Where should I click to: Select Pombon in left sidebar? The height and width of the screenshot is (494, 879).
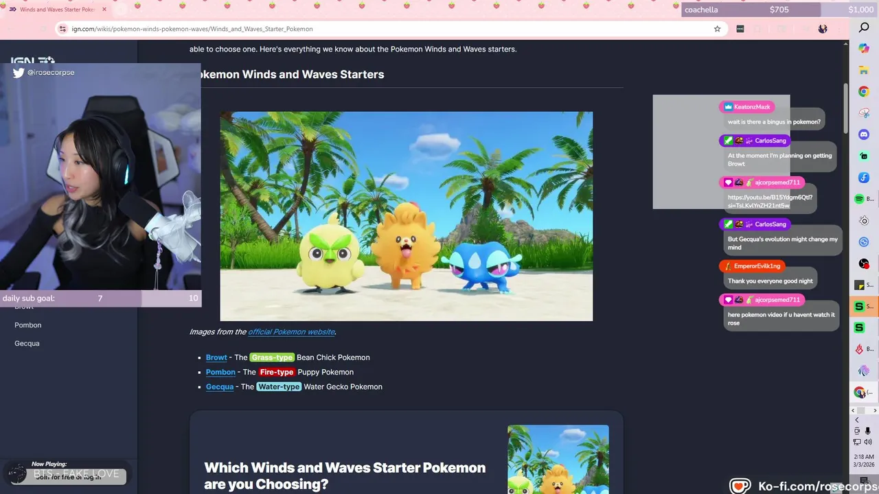tap(28, 325)
